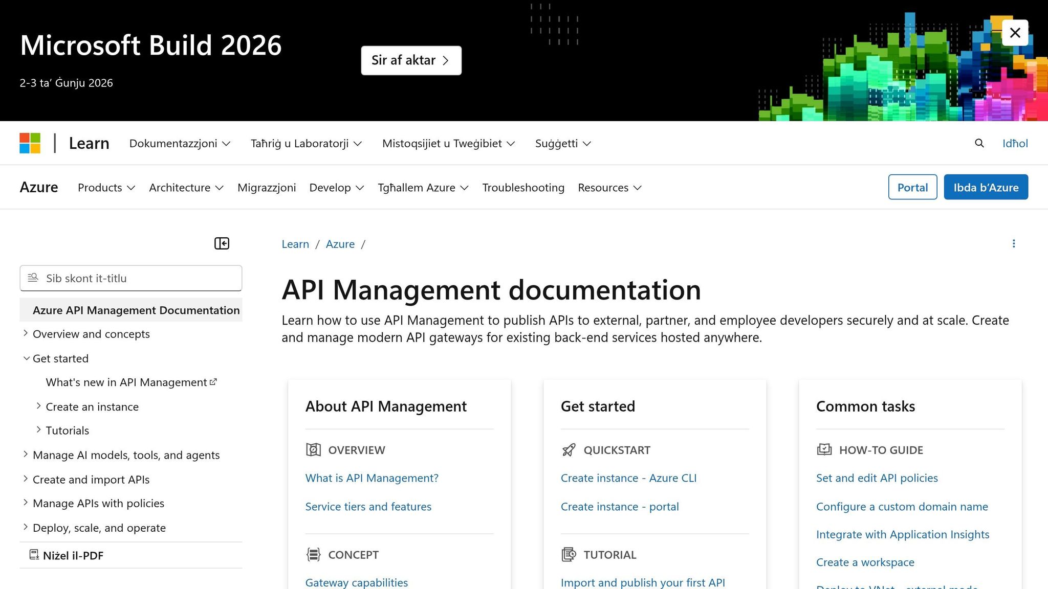Open the more actions kebab menu near breadcrumbs

click(1014, 243)
